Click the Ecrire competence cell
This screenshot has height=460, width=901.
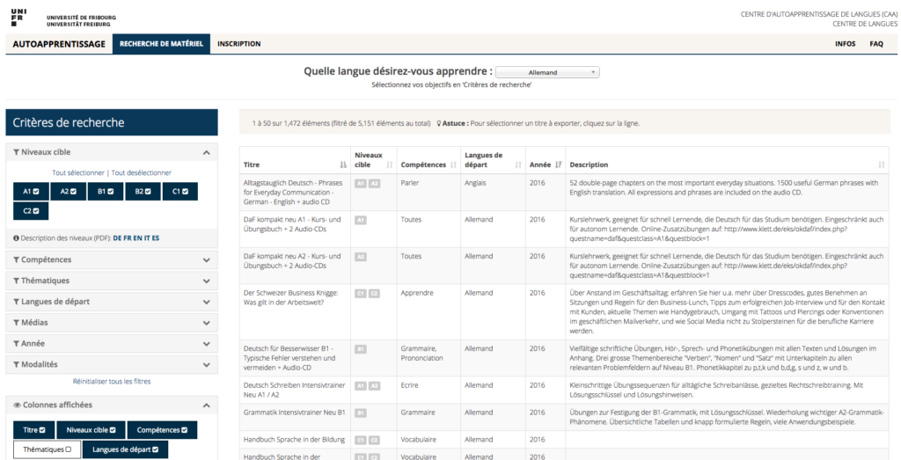click(429, 390)
